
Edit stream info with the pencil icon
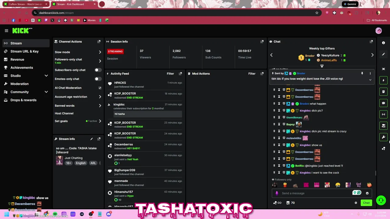[91, 139]
